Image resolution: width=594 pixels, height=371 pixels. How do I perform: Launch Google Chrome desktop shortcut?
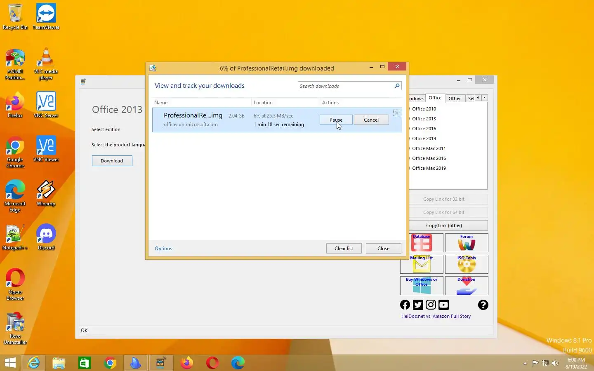tap(15, 152)
